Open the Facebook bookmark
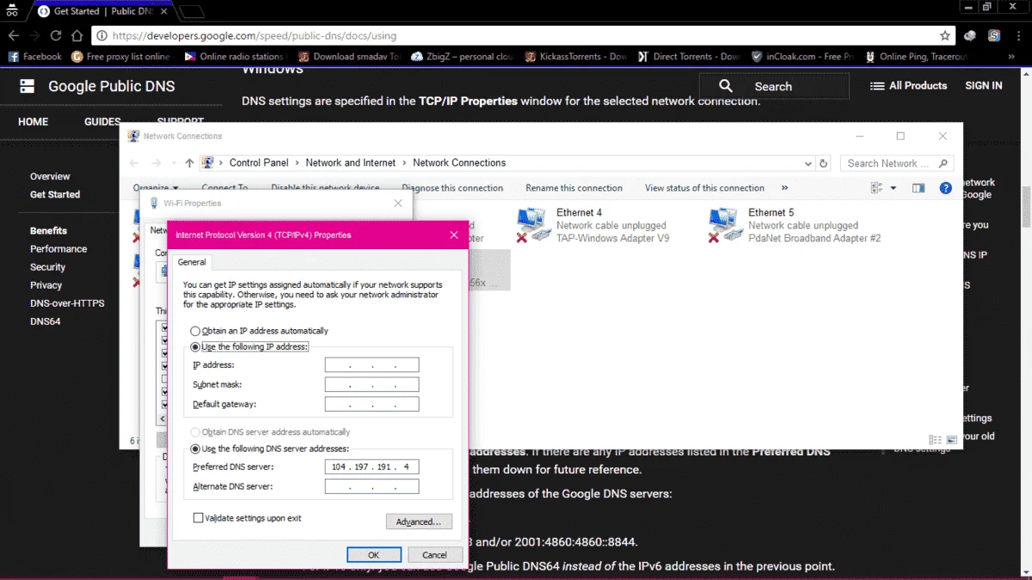1032x580 pixels. pyautogui.click(x=34, y=57)
